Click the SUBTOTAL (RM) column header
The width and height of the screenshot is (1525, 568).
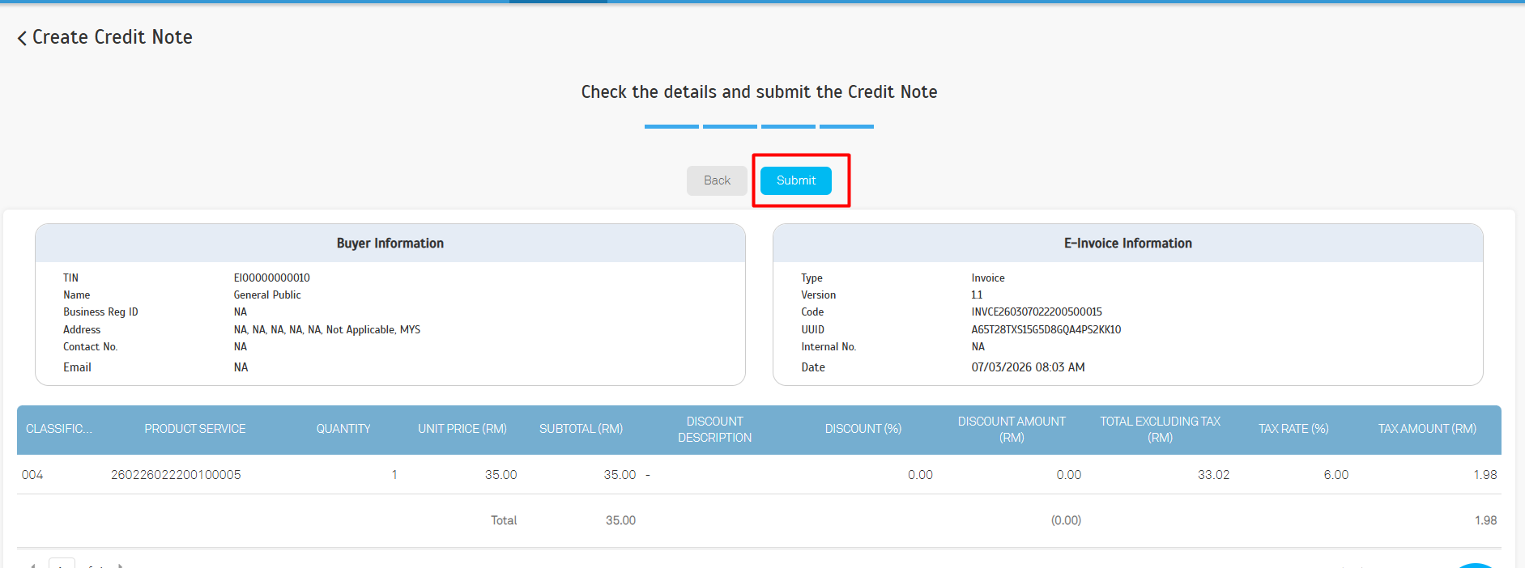(581, 429)
